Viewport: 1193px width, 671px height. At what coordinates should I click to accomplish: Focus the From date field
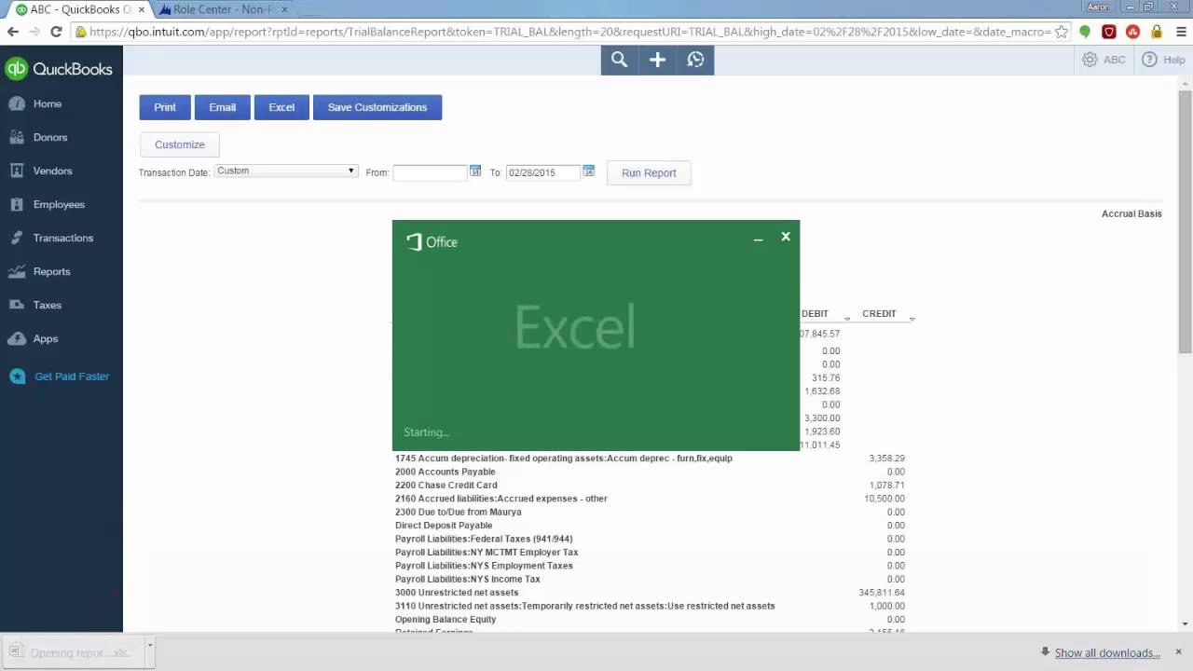430,172
